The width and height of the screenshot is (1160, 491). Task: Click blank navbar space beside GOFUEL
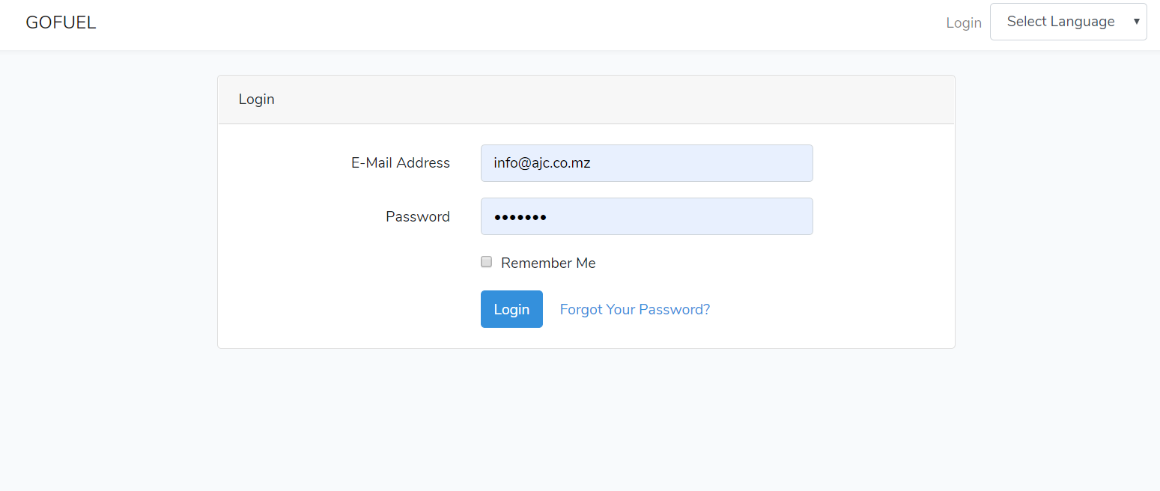click(x=487, y=22)
